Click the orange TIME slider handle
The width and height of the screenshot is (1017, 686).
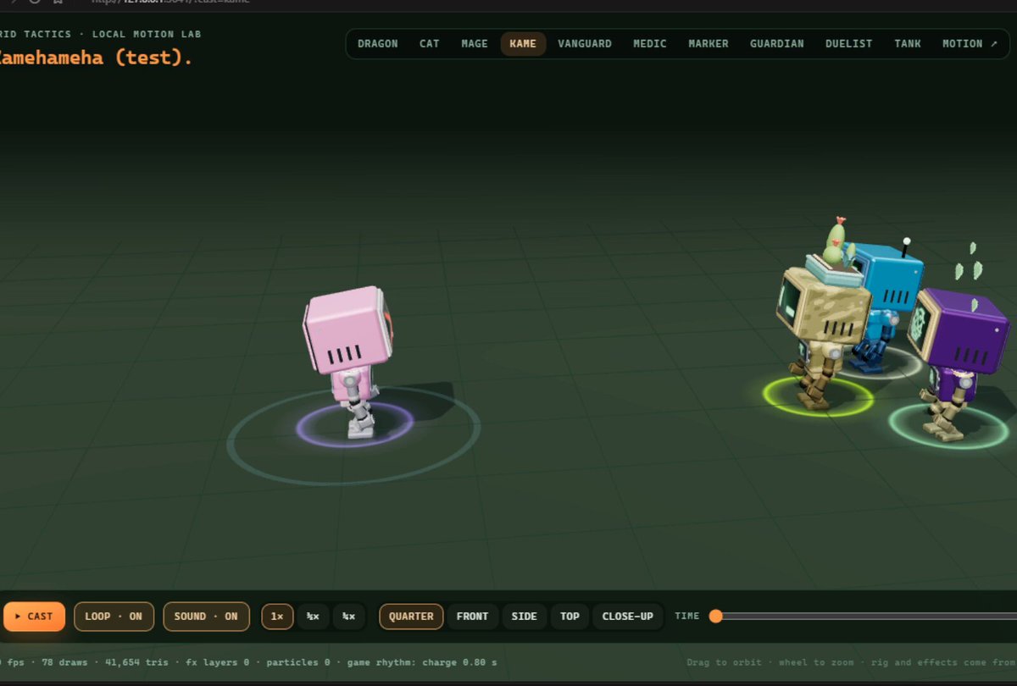[715, 616]
